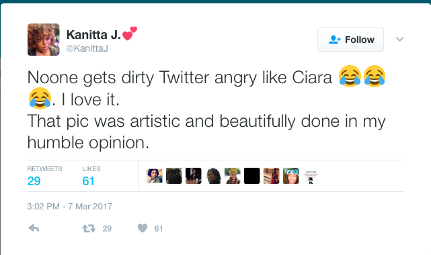Like the tweet with heart icon
431x255 pixels.
[143, 228]
